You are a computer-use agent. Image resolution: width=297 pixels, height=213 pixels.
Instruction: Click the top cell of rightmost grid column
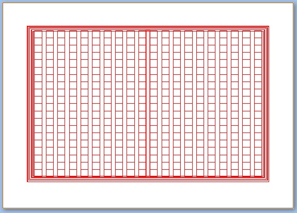pos(258,34)
